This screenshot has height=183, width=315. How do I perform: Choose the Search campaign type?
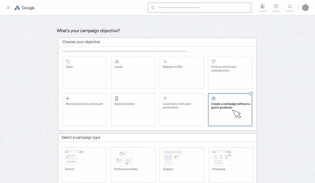pyautogui.click(x=84, y=165)
